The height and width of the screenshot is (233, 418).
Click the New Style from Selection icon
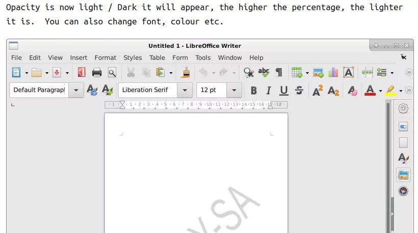tap(108, 90)
